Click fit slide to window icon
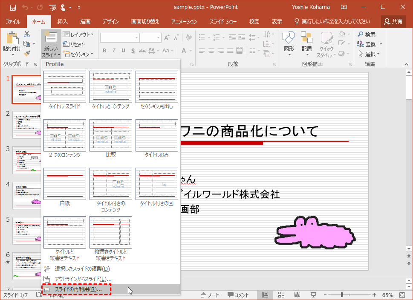 click(403, 295)
